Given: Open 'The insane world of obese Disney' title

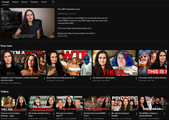Looking at the screenshot, I should [153, 78].
